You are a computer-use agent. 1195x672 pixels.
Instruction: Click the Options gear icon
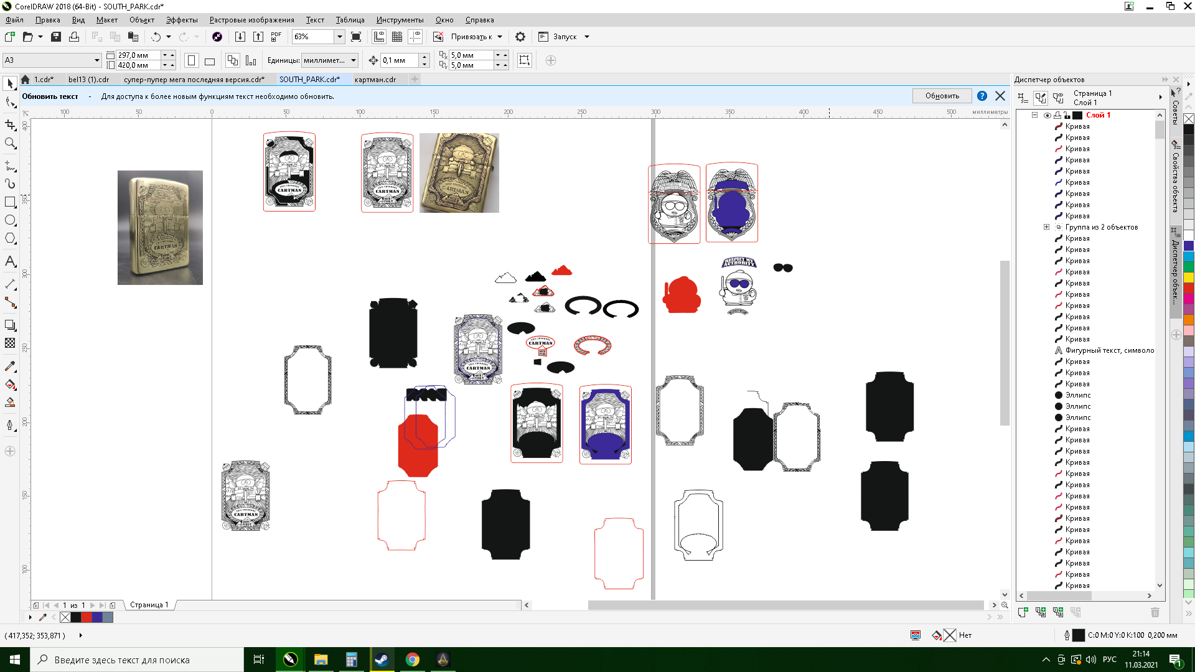click(x=520, y=37)
